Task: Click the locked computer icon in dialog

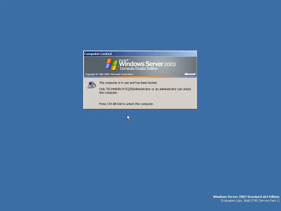Action: pos(91,85)
